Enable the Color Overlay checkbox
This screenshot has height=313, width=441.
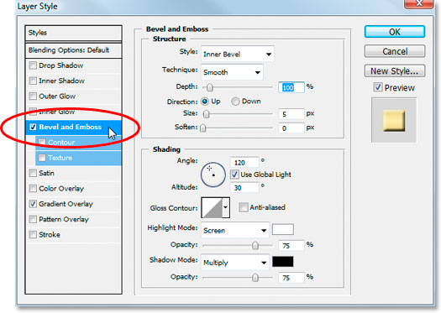33,189
